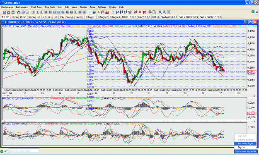Select the candlestick chart type icon
259x155 pixels.
tap(19, 12)
